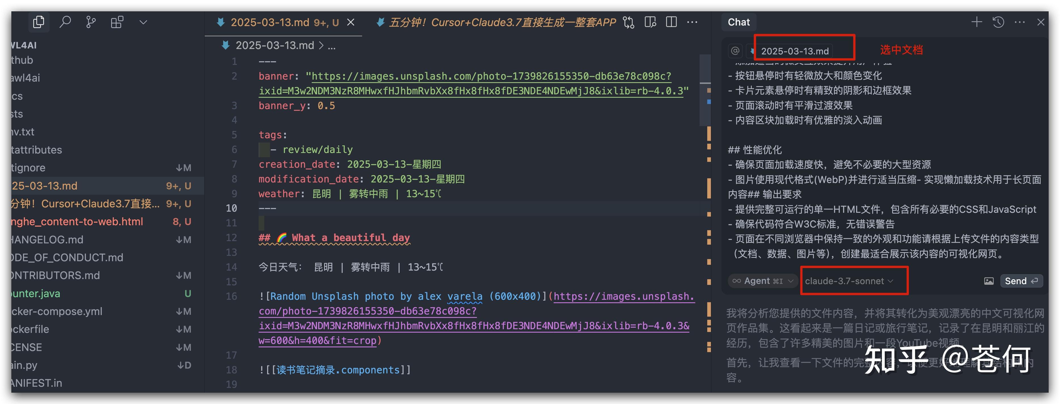Click the compare changes icon in editor toolbar
The width and height of the screenshot is (1060, 404).
tap(628, 22)
